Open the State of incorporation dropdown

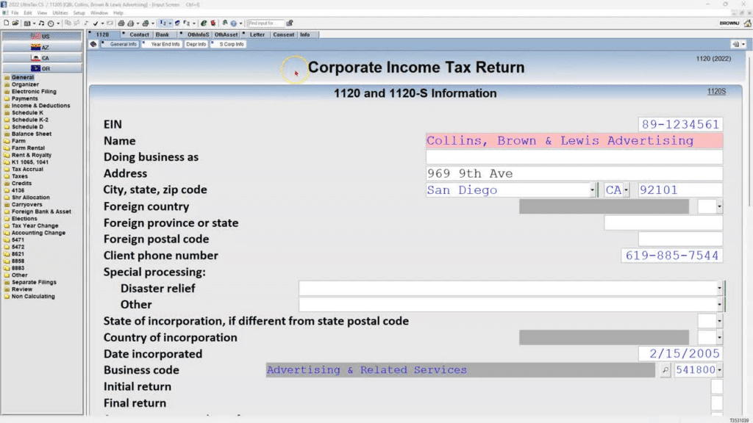click(x=719, y=321)
